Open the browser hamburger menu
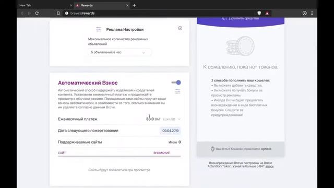This screenshot has width=334, height=188. coord(312,13)
